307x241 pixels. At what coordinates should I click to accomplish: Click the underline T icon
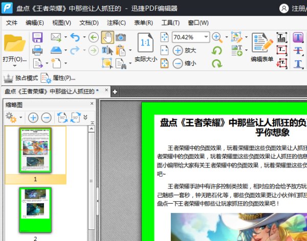pos(298,64)
